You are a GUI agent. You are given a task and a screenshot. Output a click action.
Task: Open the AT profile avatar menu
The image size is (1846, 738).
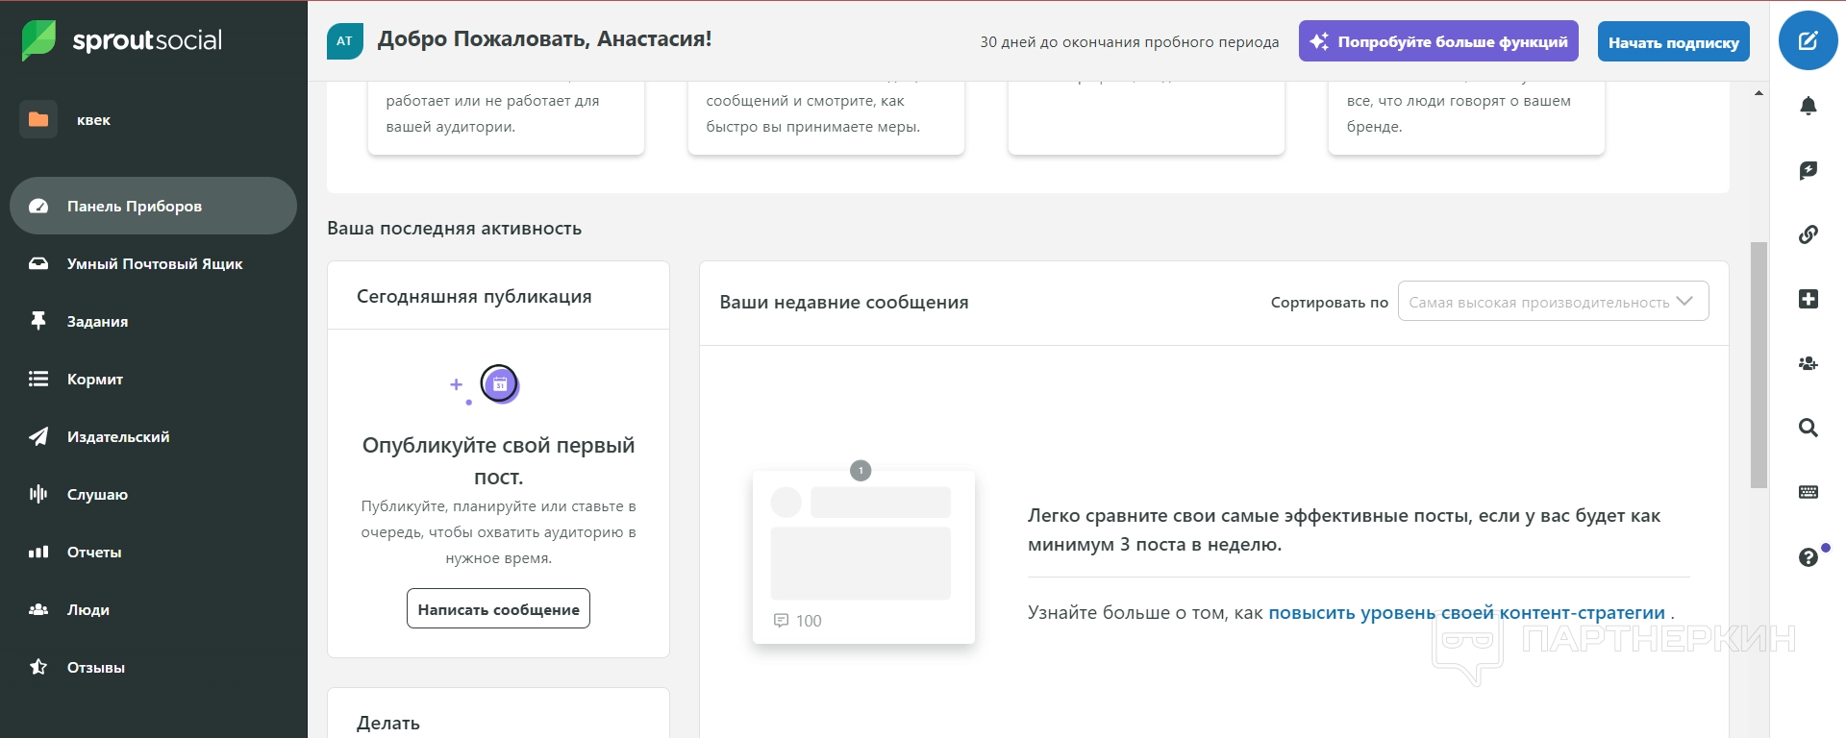click(344, 41)
